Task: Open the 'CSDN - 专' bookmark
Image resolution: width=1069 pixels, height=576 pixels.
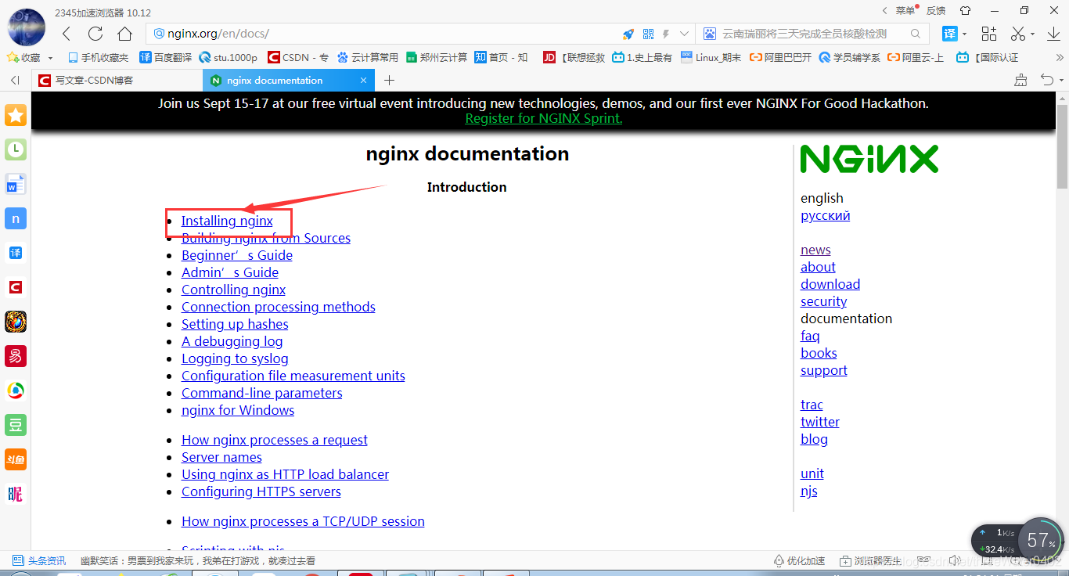Action: point(298,57)
